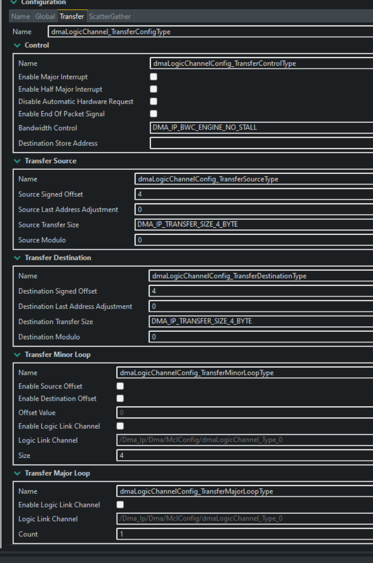The width and height of the screenshot is (373, 563).
Task: Check Disable Automatic Hardware Request
Action: pyautogui.click(x=154, y=101)
